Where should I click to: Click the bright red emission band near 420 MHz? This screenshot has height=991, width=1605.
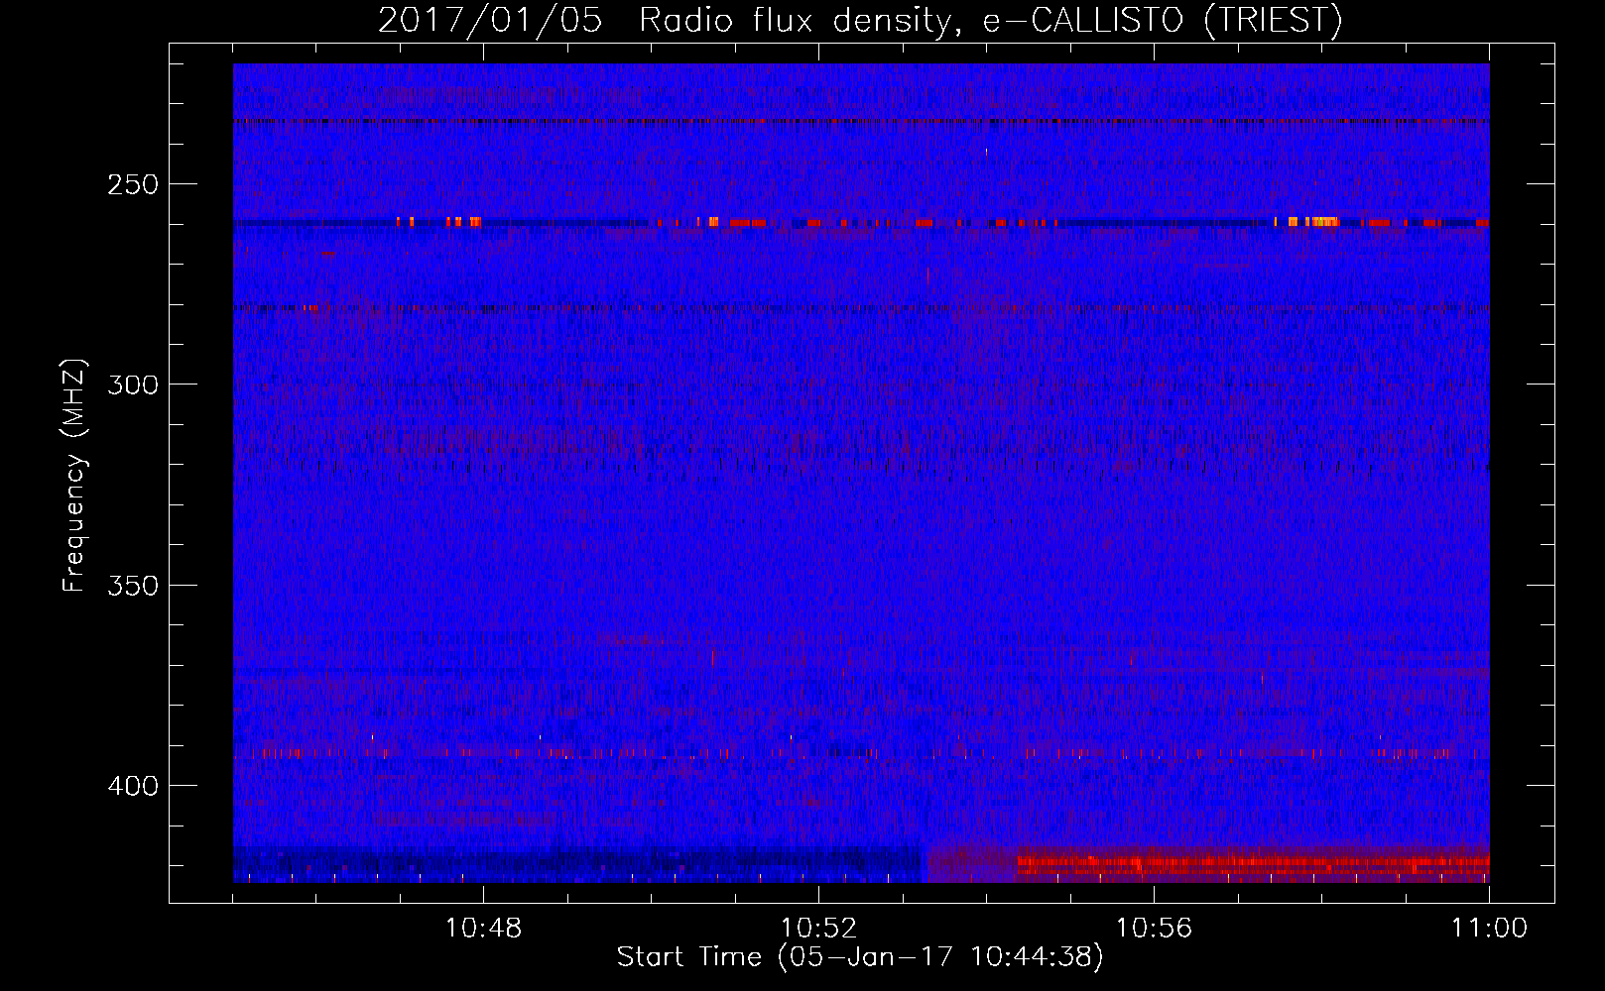1252,862
